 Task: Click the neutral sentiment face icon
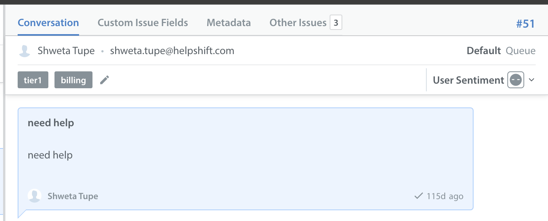(x=516, y=80)
